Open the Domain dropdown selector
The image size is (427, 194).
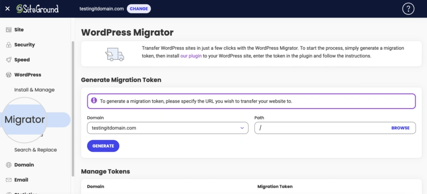167,128
